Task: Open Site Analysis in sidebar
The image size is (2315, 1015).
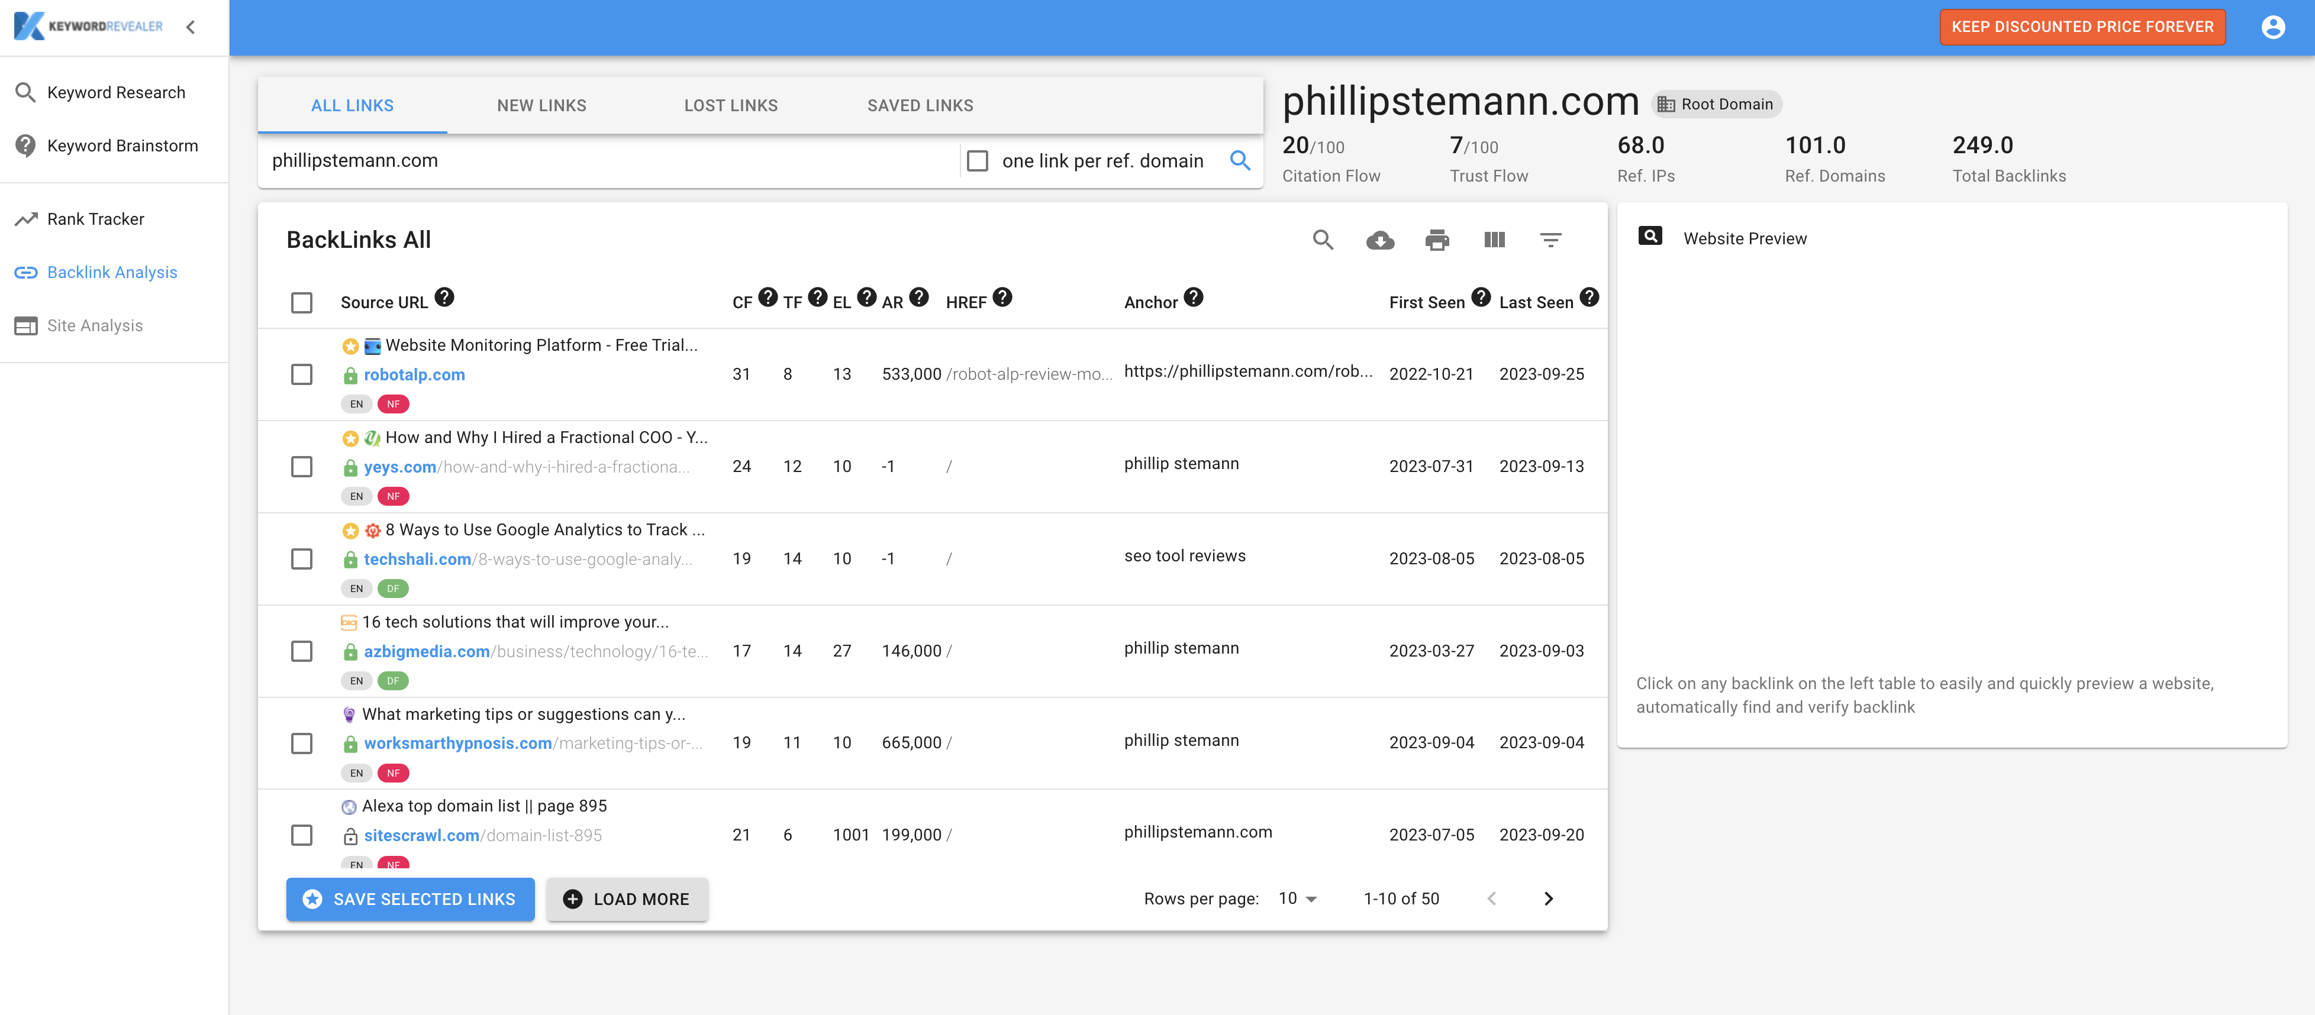Action: pos(114,325)
